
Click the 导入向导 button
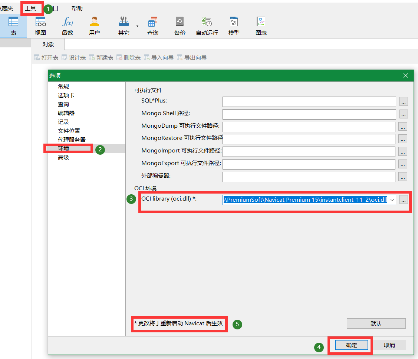tap(159, 57)
